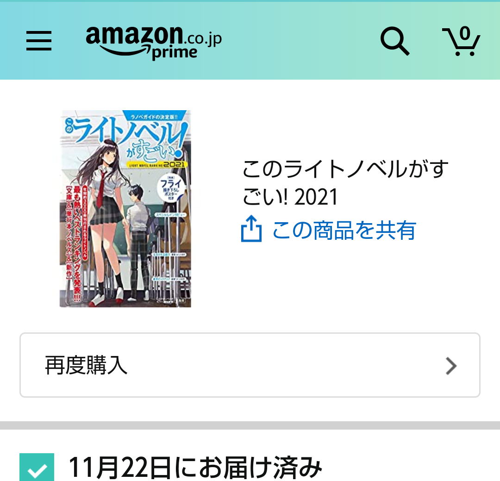Tap the share arrow icon

251,228
